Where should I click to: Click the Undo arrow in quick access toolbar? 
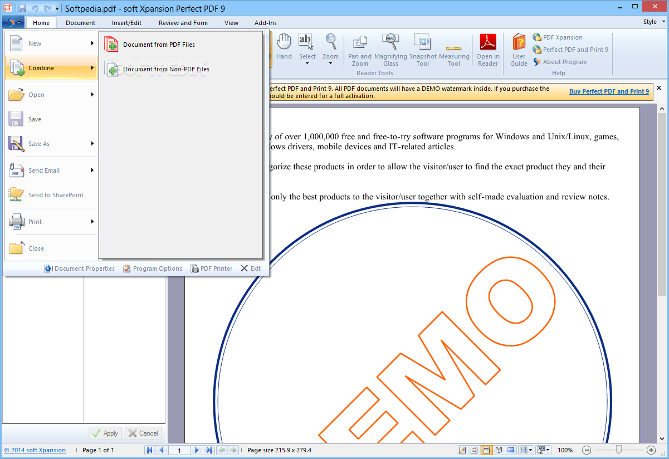[x=35, y=8]
